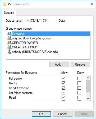Click the Modify permission label
This screenshot has height=119, width=96.
[x=13, y=83]
